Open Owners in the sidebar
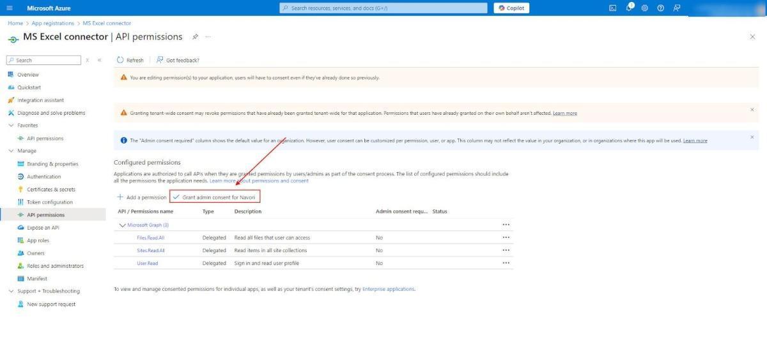Image resolution: width=767 pixels, height=363 pixels. pos(36,253)
